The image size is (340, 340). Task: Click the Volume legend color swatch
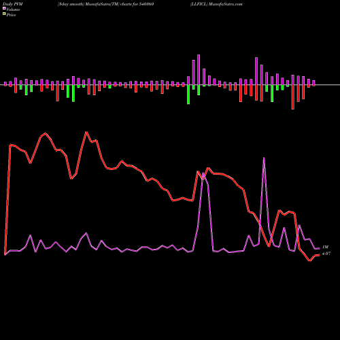pos(4,8)
